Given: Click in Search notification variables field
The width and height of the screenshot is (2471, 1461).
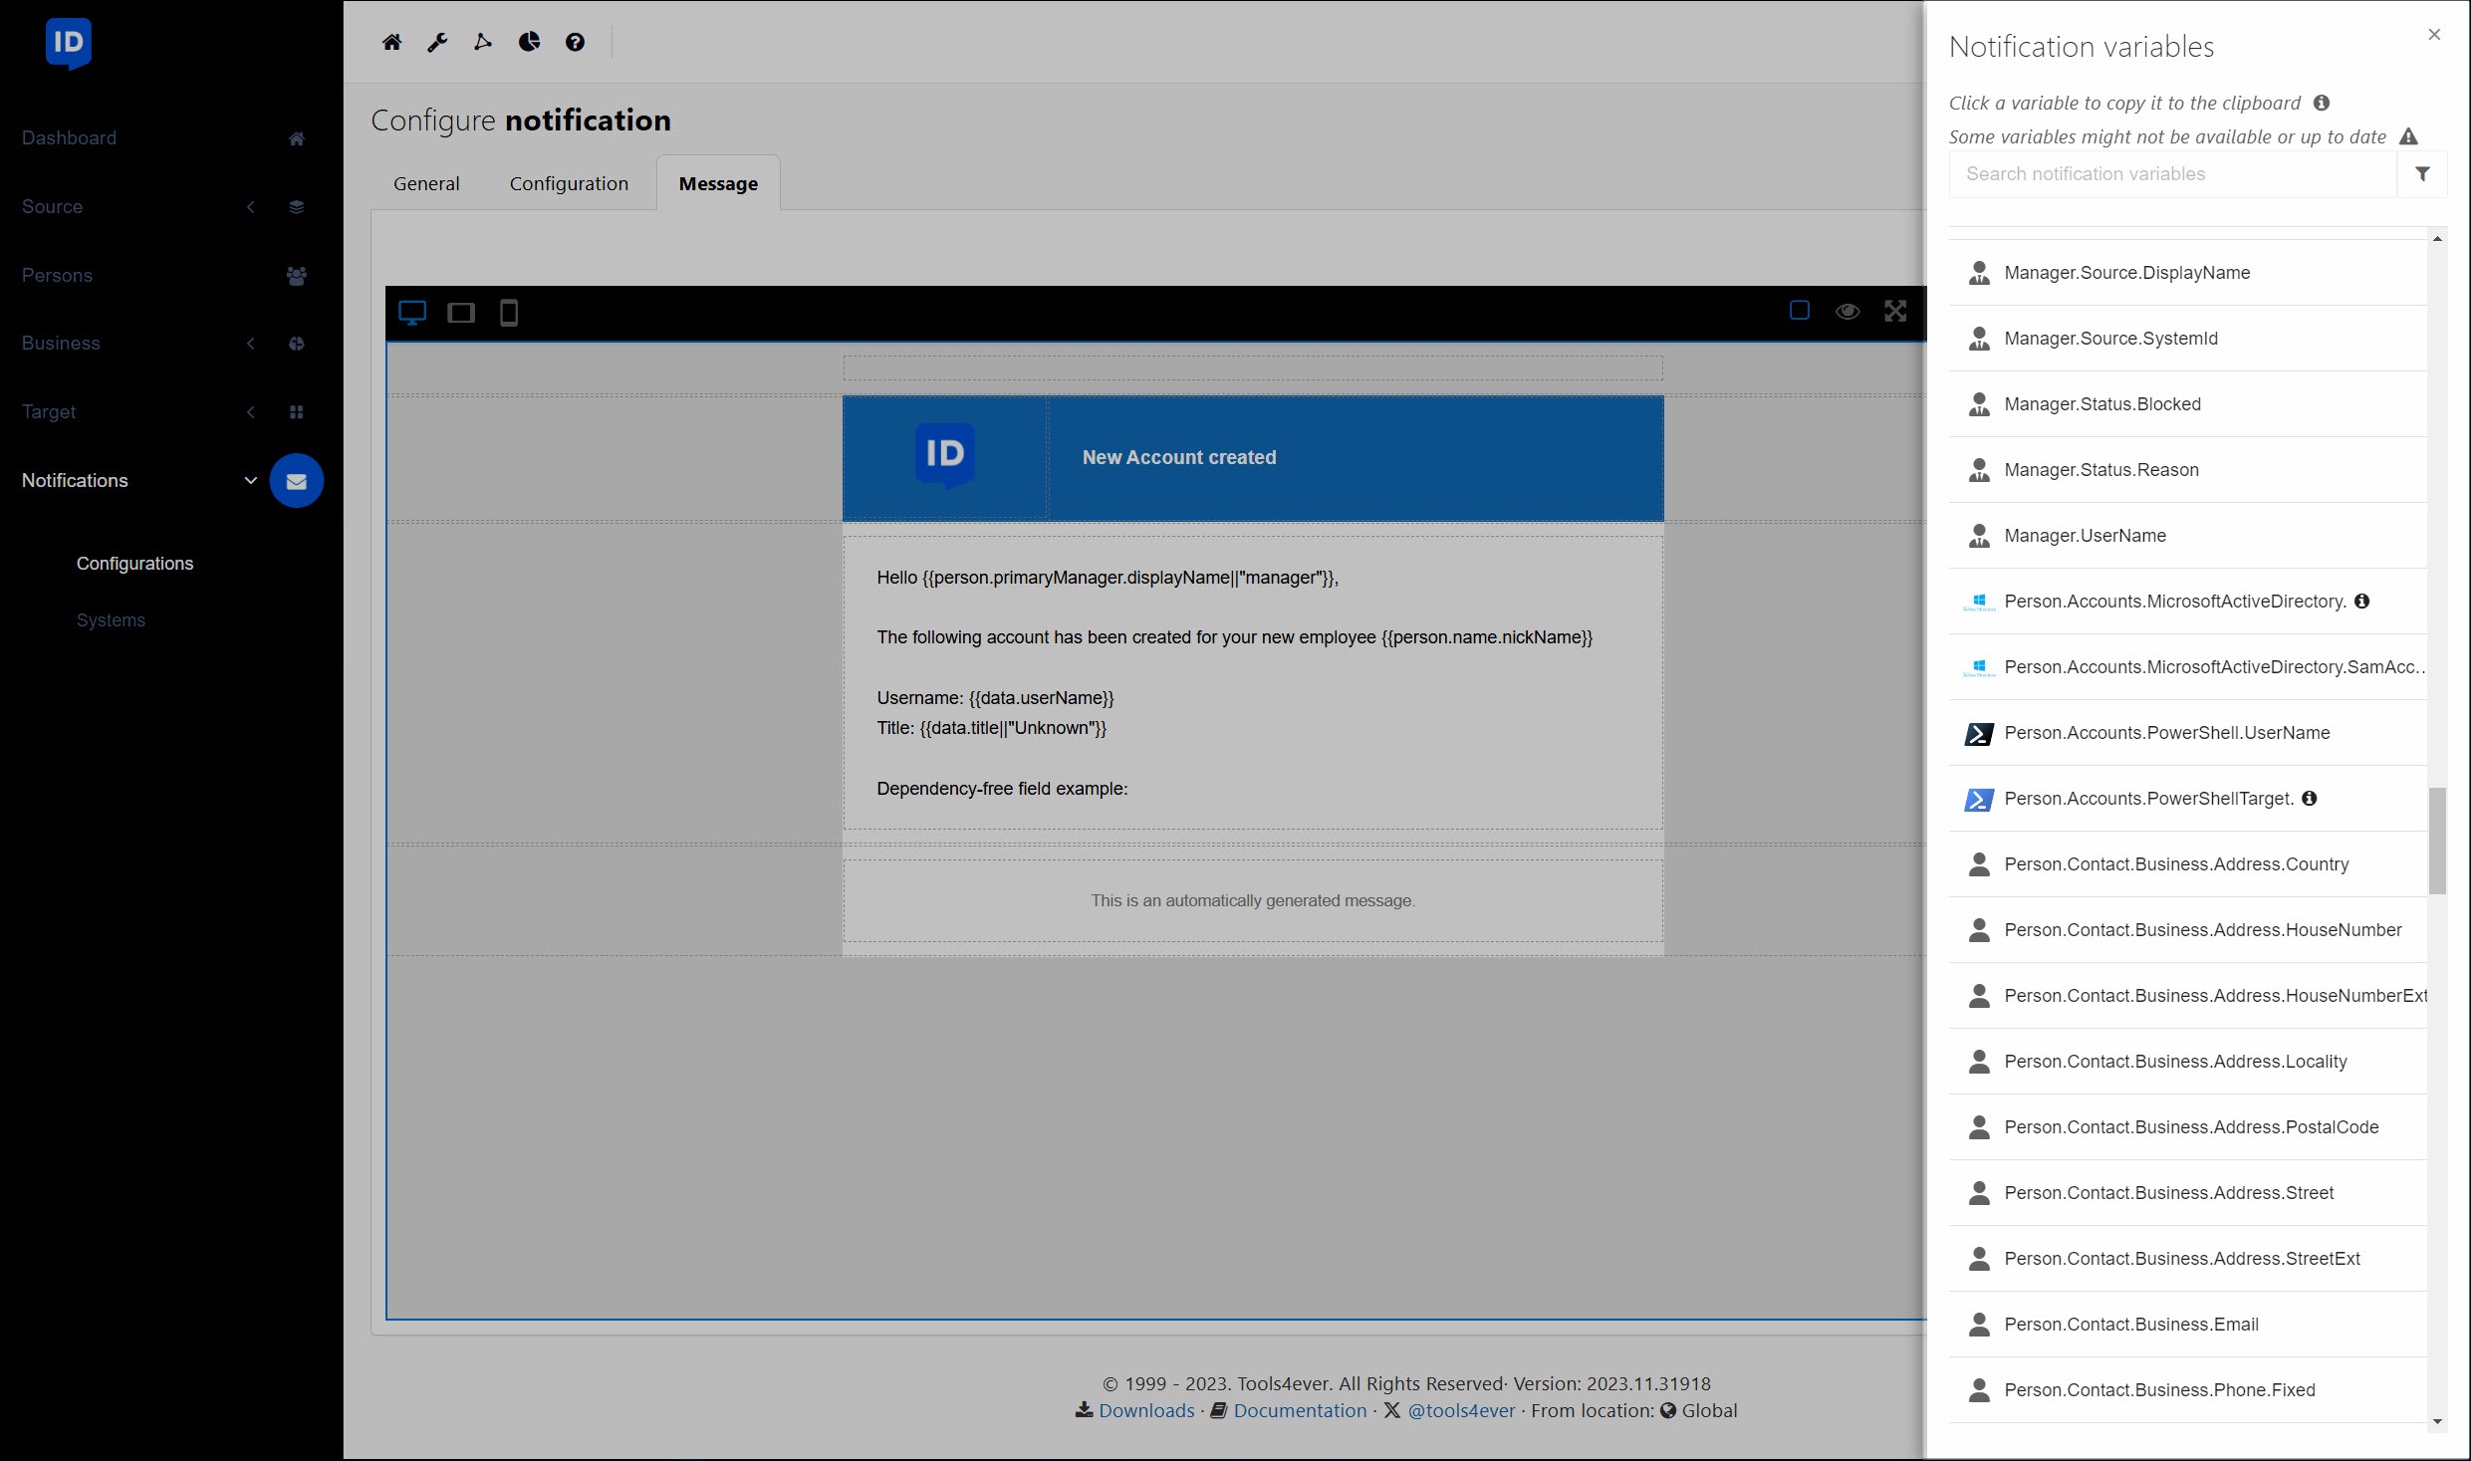Looking at the screenshot, I should [2172, 173].
